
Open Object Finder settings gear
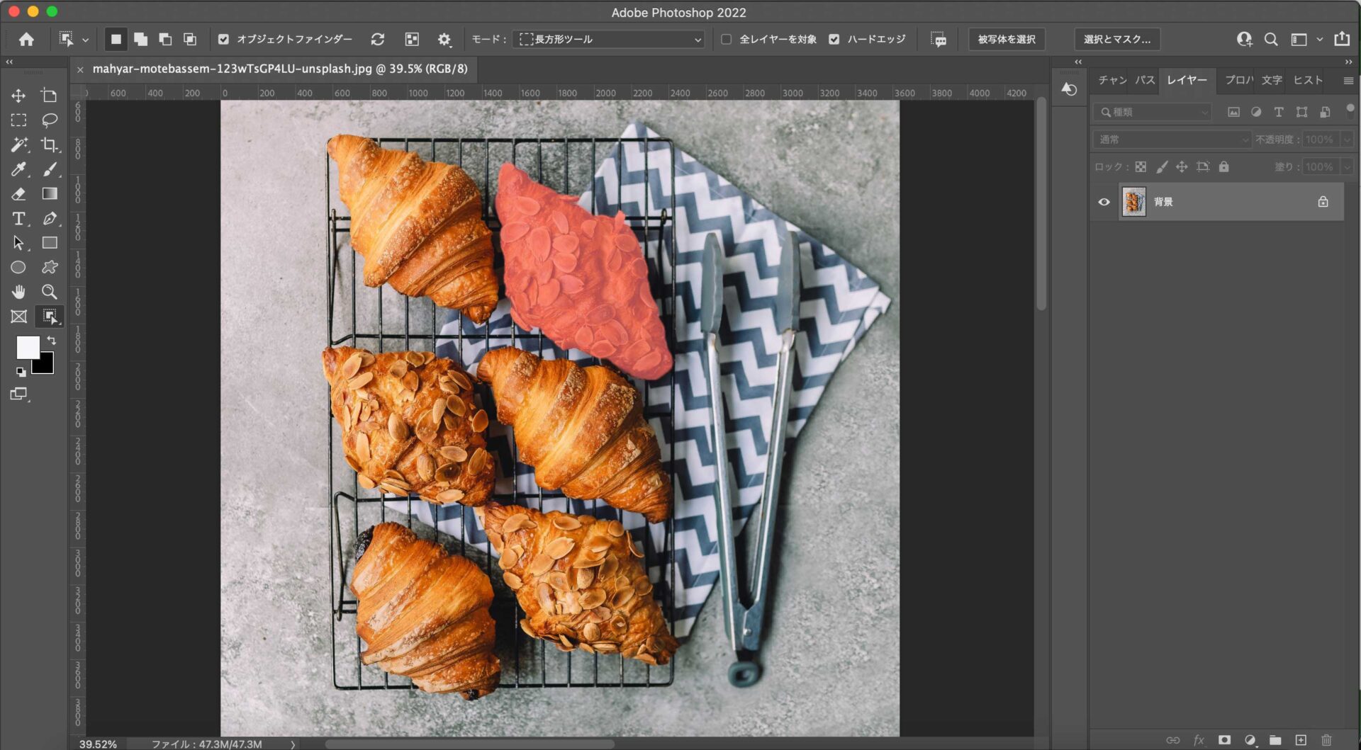click(x=444, y=40)
